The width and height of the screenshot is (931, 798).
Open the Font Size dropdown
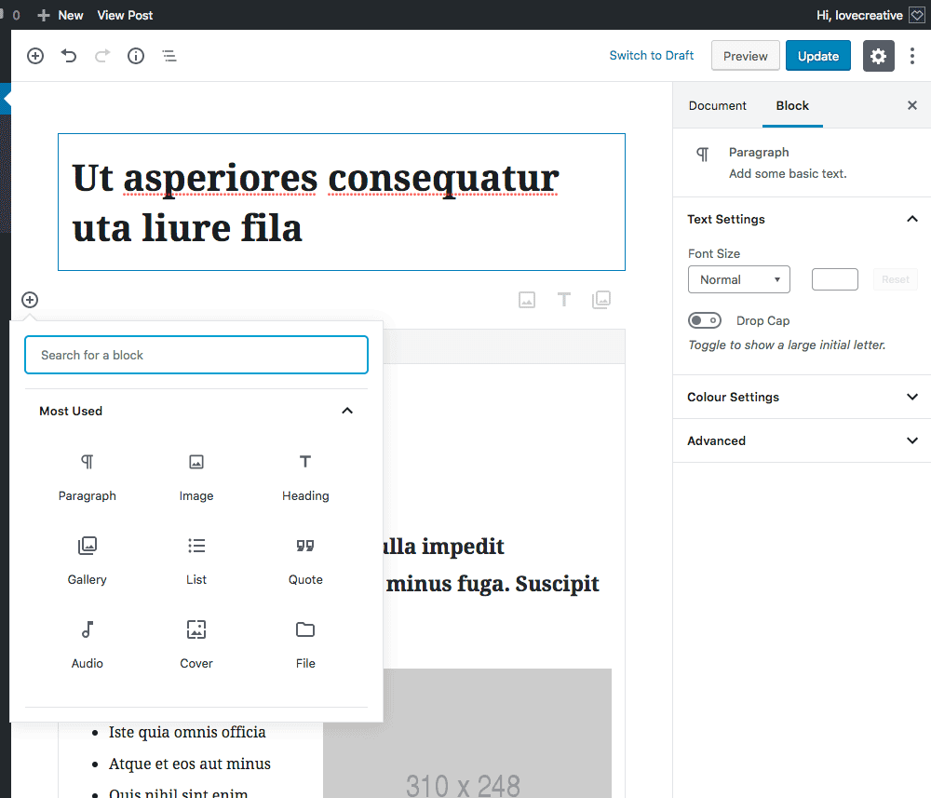(738, 279)
